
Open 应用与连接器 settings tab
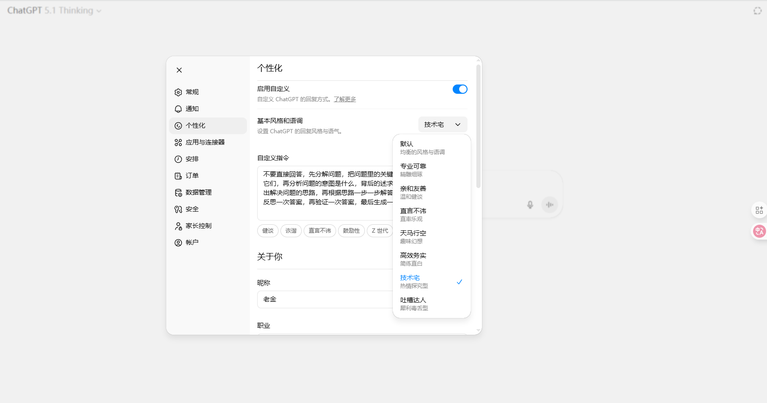point(208,143)
